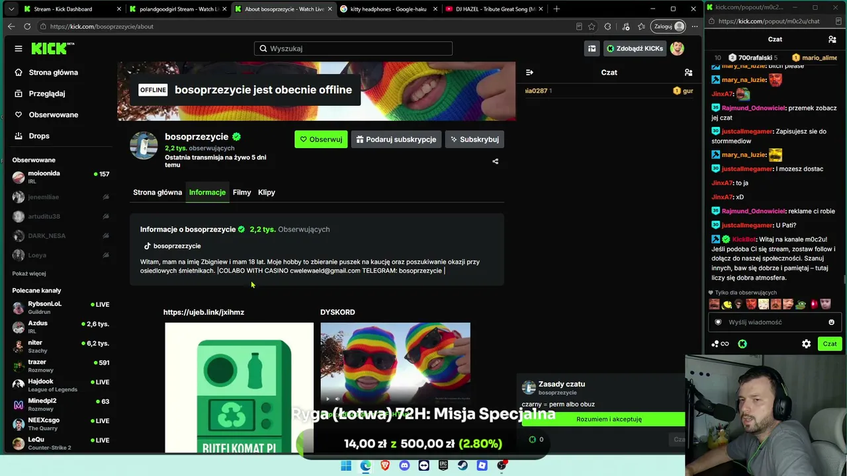Open chat settings gear in popout chat

806,344
